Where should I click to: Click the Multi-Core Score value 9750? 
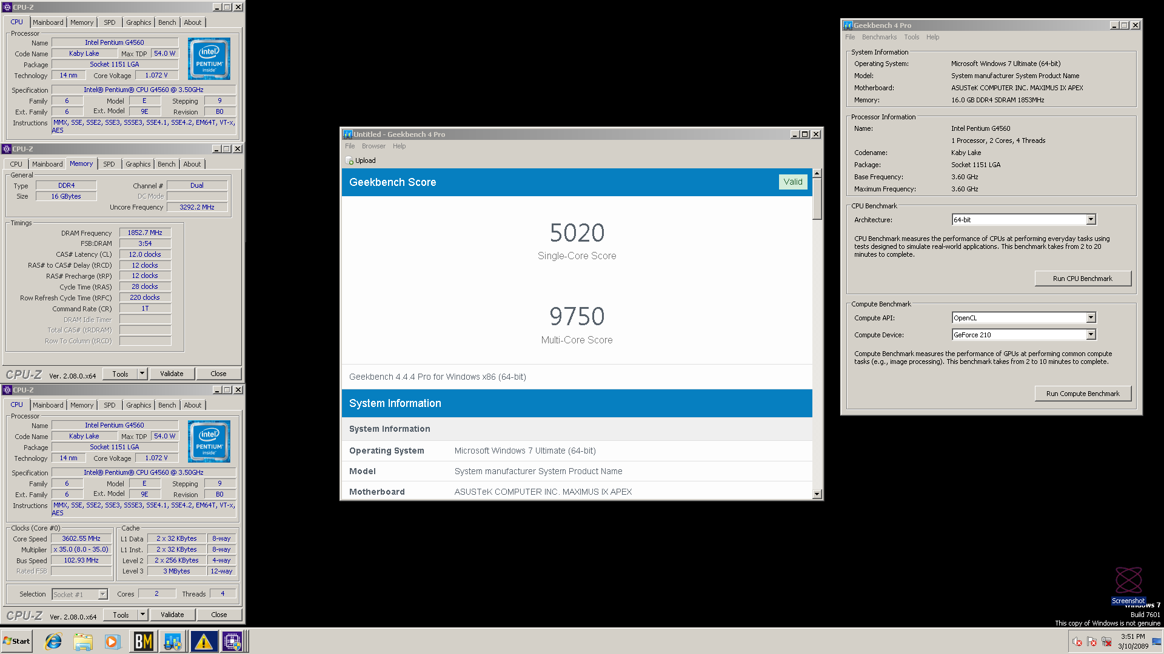click(x=577, y=317)
